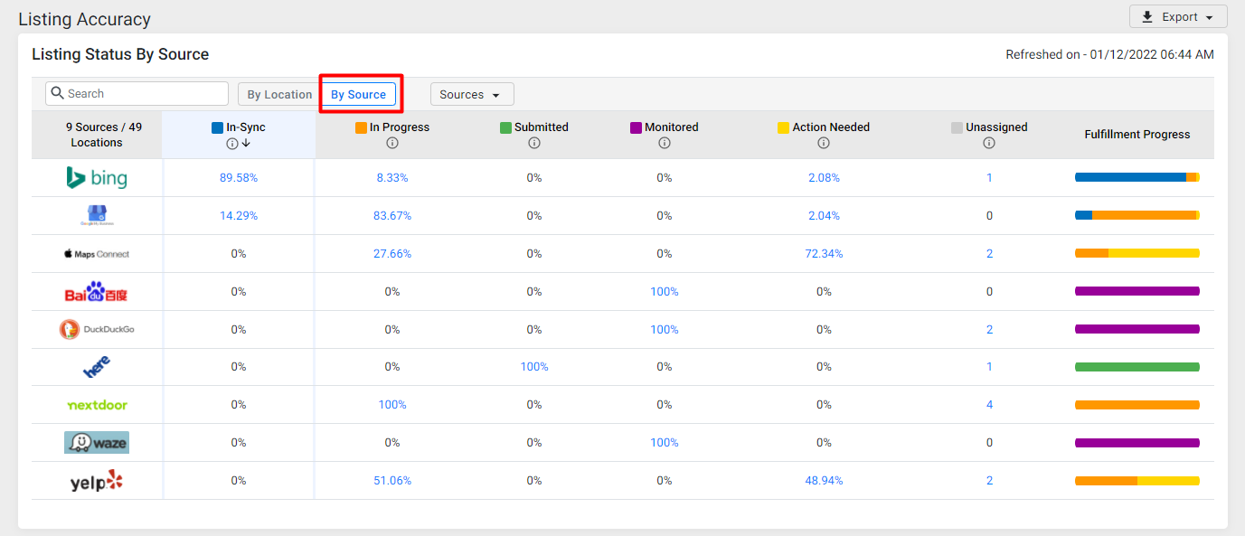Click the Yelp source logo

tap(97, 481)
